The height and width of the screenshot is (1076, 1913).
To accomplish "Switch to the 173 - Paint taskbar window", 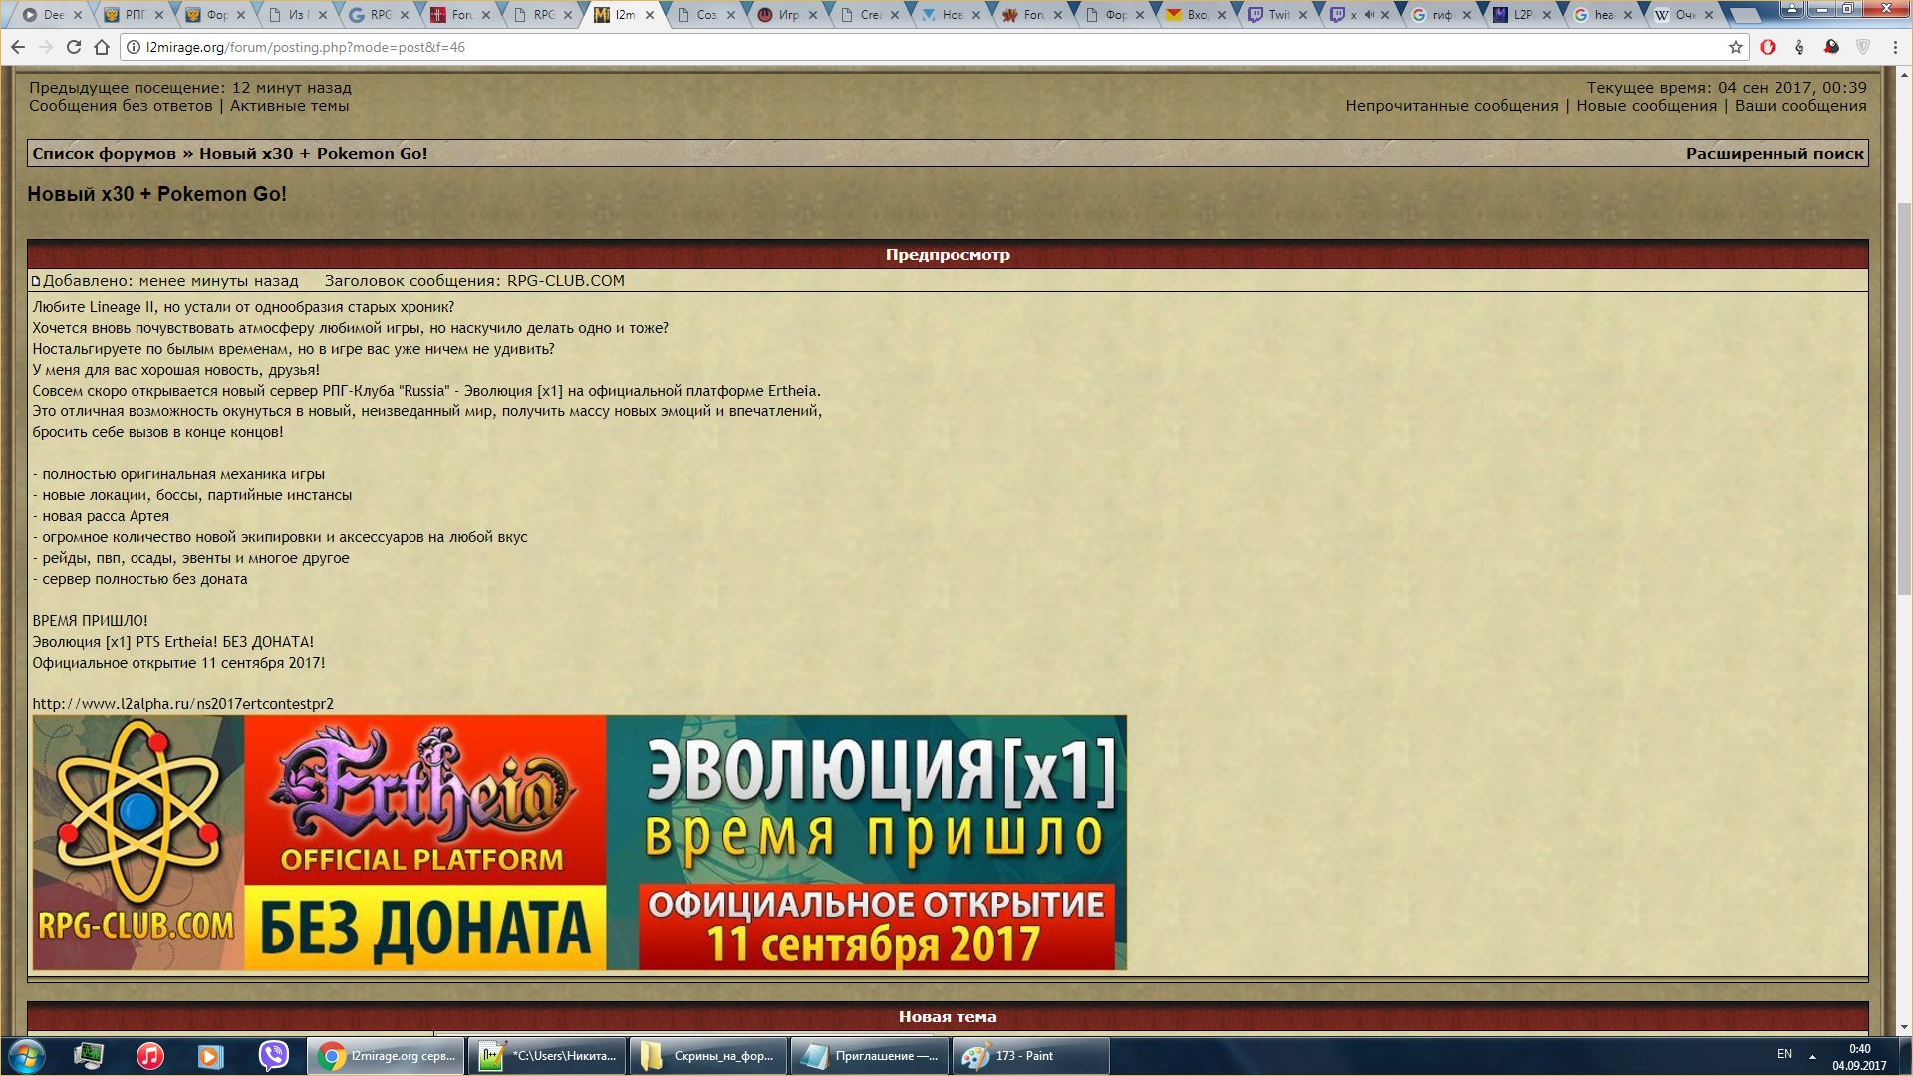I will [1030, 1056].
